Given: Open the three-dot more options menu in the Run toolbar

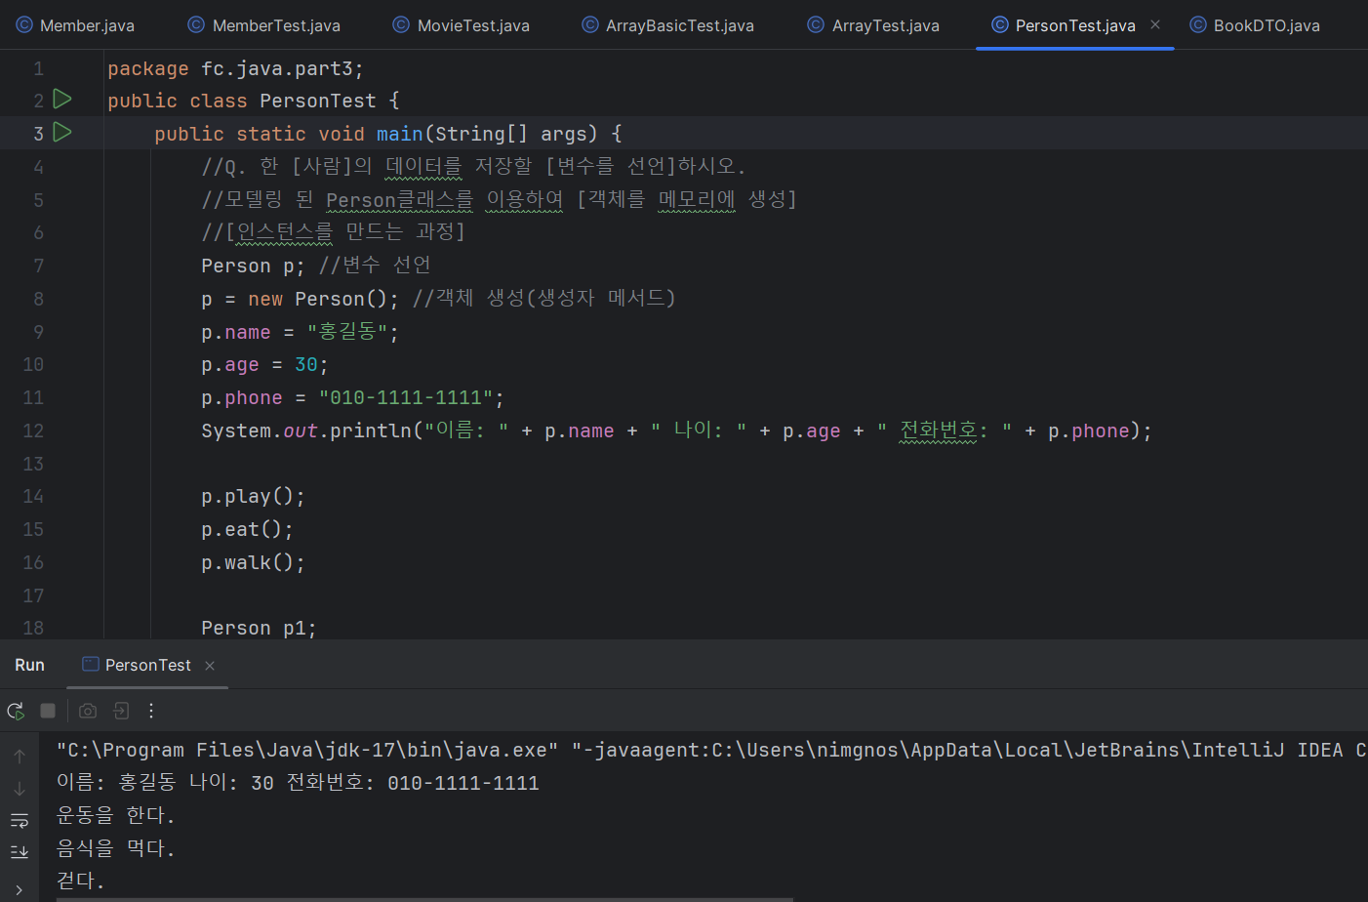Looking at the screenshot, I should click(x=151, y=711).
